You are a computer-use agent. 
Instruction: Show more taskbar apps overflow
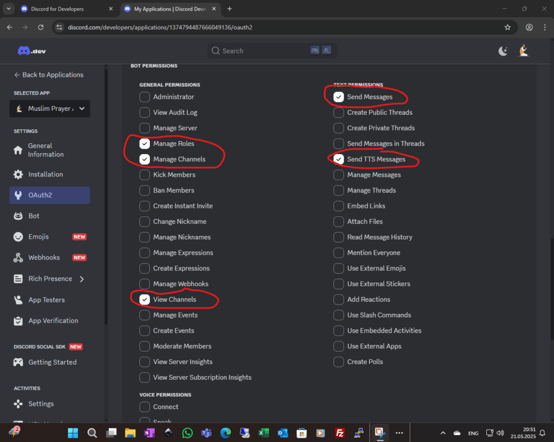(399, 433)
